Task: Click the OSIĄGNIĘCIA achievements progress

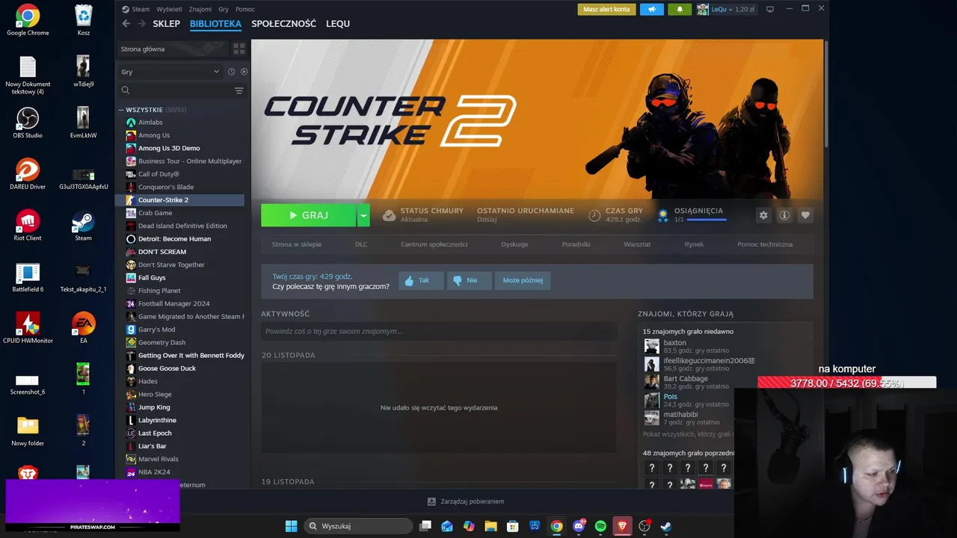Action: [x=692, y=215]
